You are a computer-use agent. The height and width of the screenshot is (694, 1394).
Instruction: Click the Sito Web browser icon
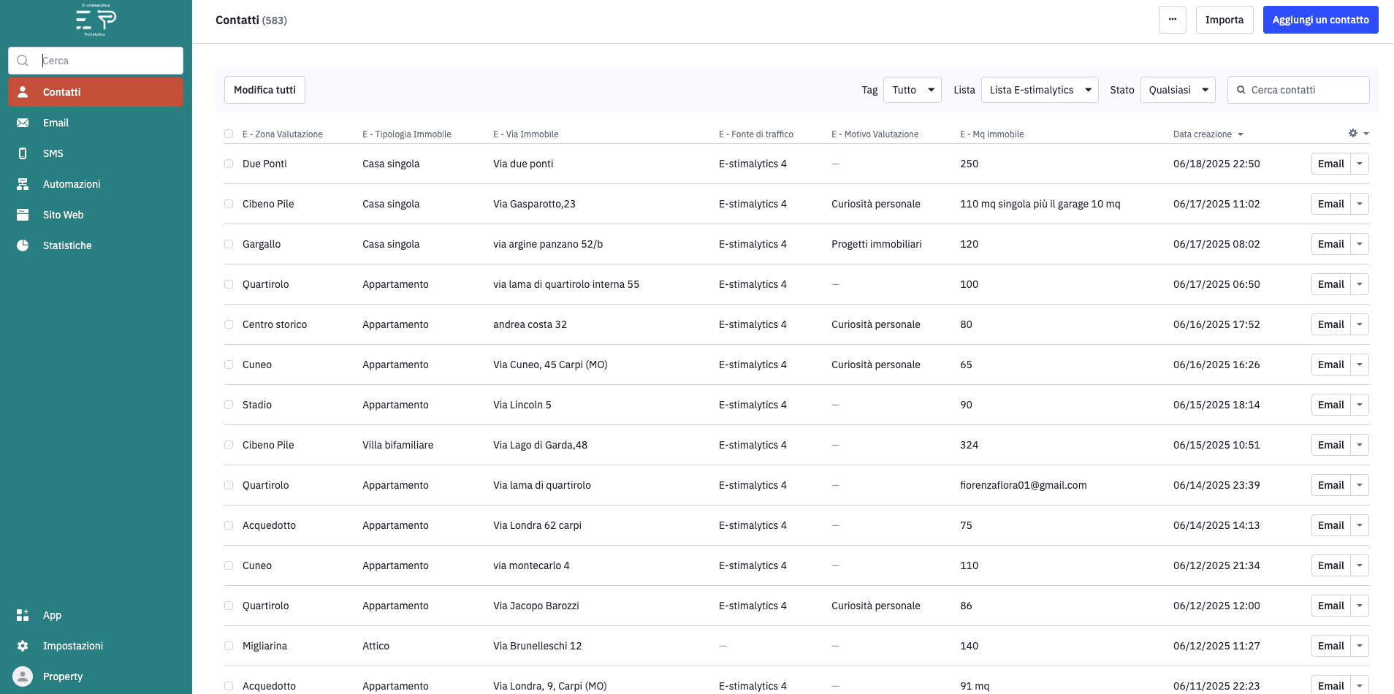point(23,215)
